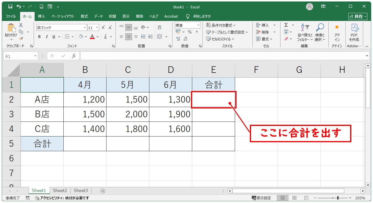Screen dimensions: 373x203
Task: Click the user account avatar icon
Action: pos(310,7)
